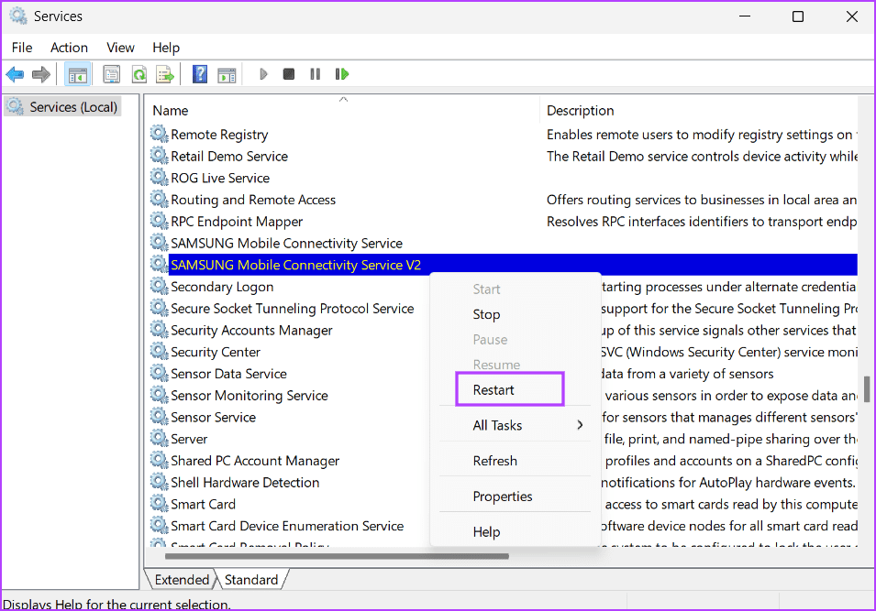This screenshot has height=611, width=876.
Task: Click gear icon beside Remote Registry
Action: 160,134
